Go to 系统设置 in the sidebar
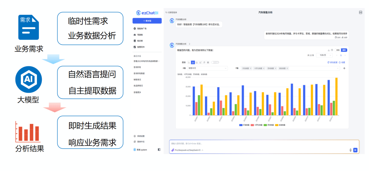The width and height of the screenshot is (369, 171). point(141,136)
